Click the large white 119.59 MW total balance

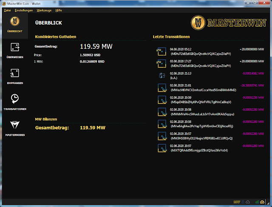tap(96, 46)
